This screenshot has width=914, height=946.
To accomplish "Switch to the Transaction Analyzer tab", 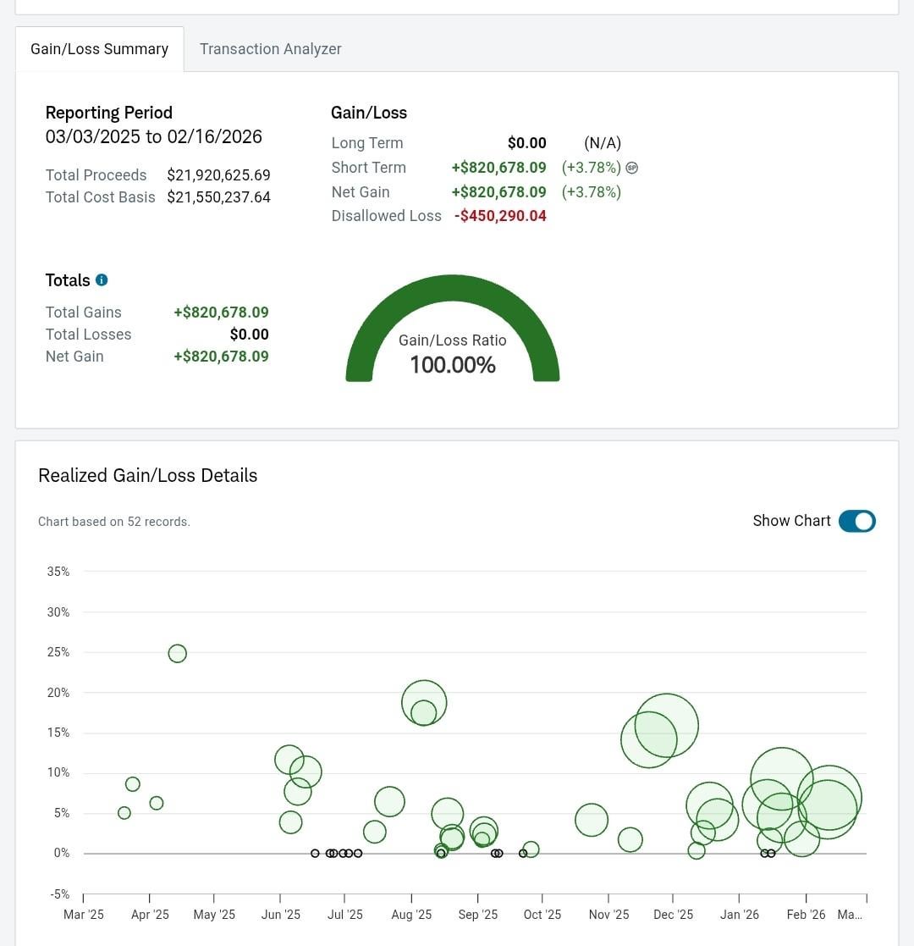I will [270, 49].
